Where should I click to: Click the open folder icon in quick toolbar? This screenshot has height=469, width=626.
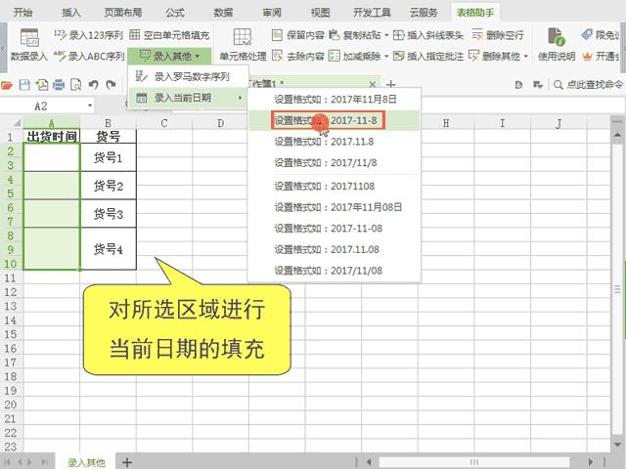pyautogui.click(x=7, y=85)
